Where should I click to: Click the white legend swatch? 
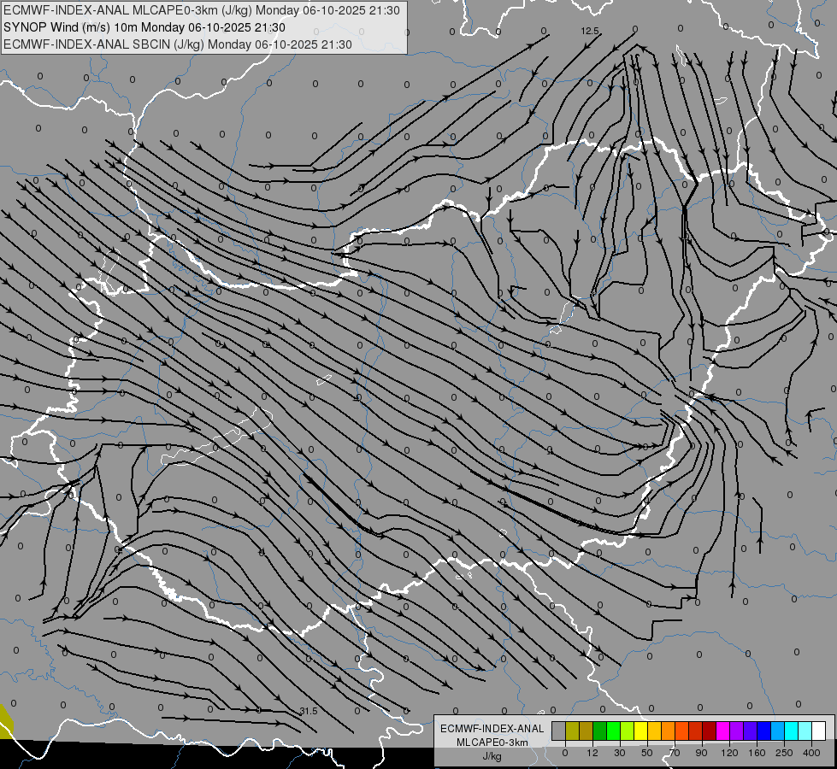pos(818,731)
